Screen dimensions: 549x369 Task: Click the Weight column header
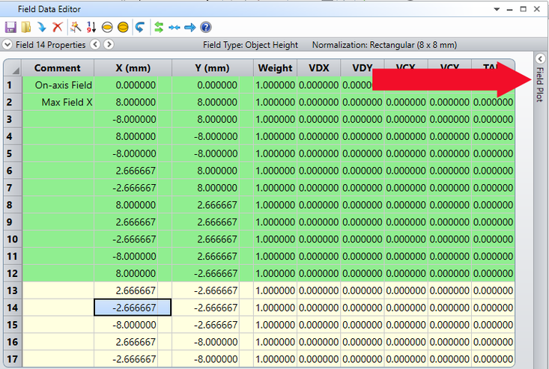point(275,68)
